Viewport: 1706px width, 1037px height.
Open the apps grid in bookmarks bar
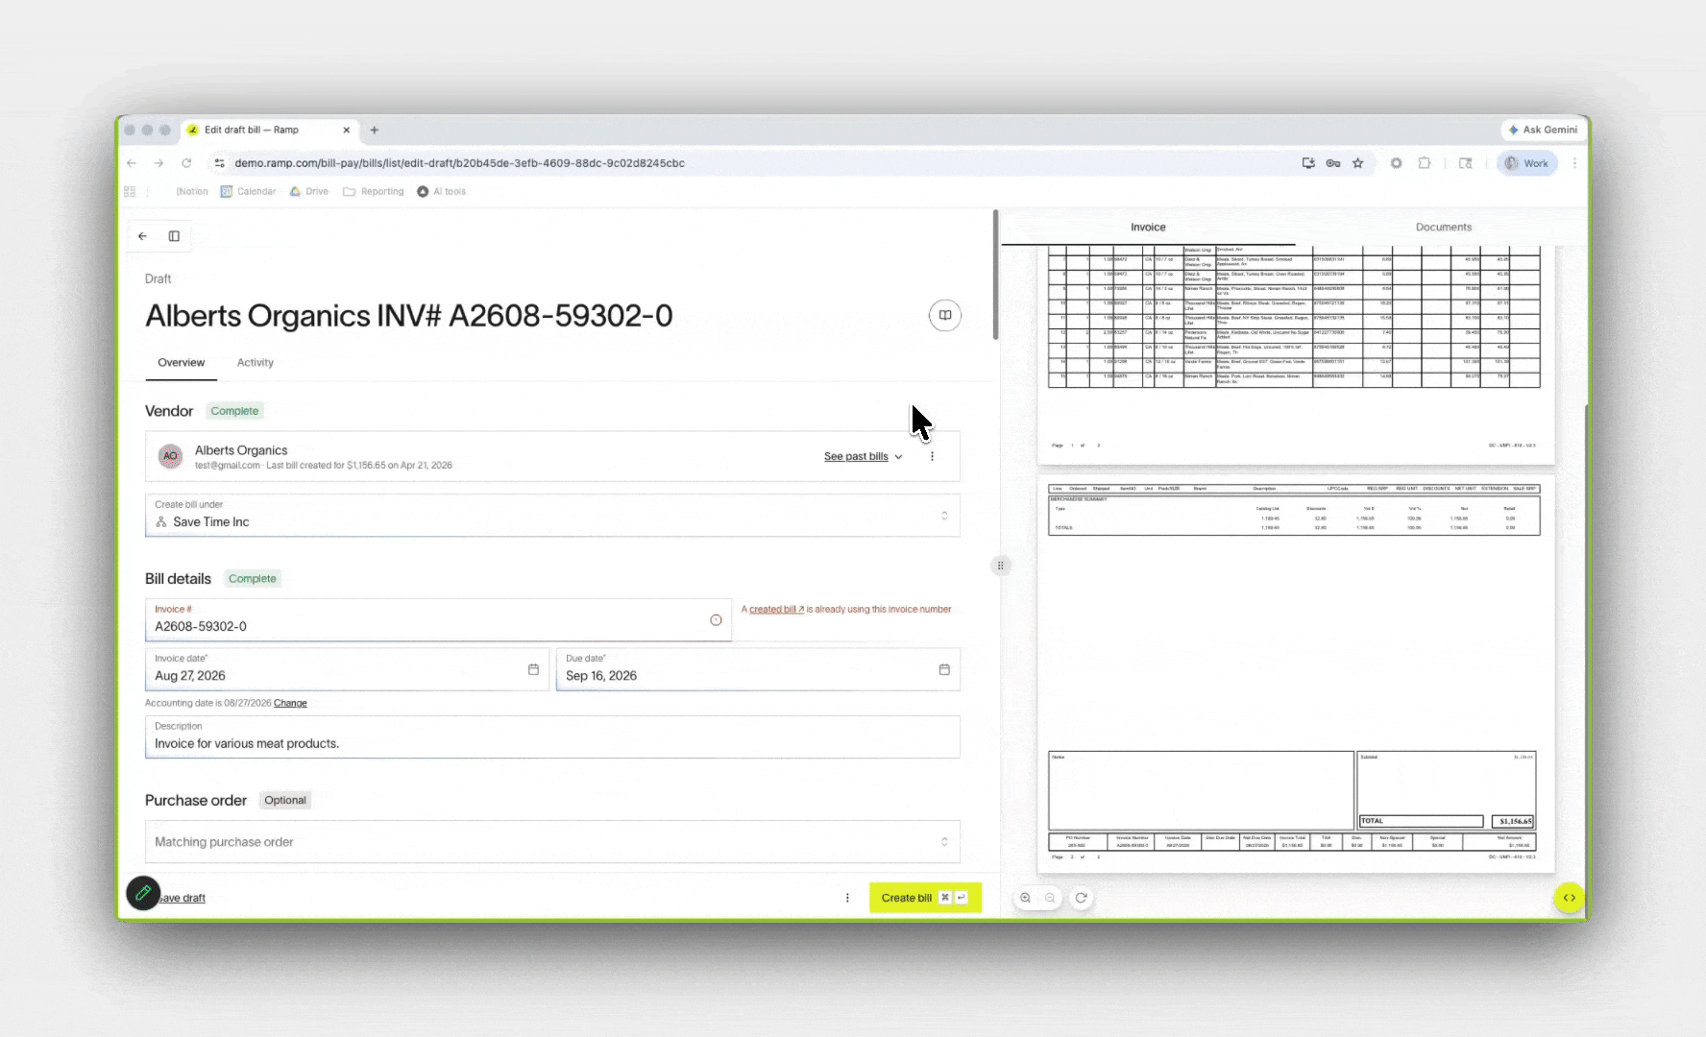(130, 191)
